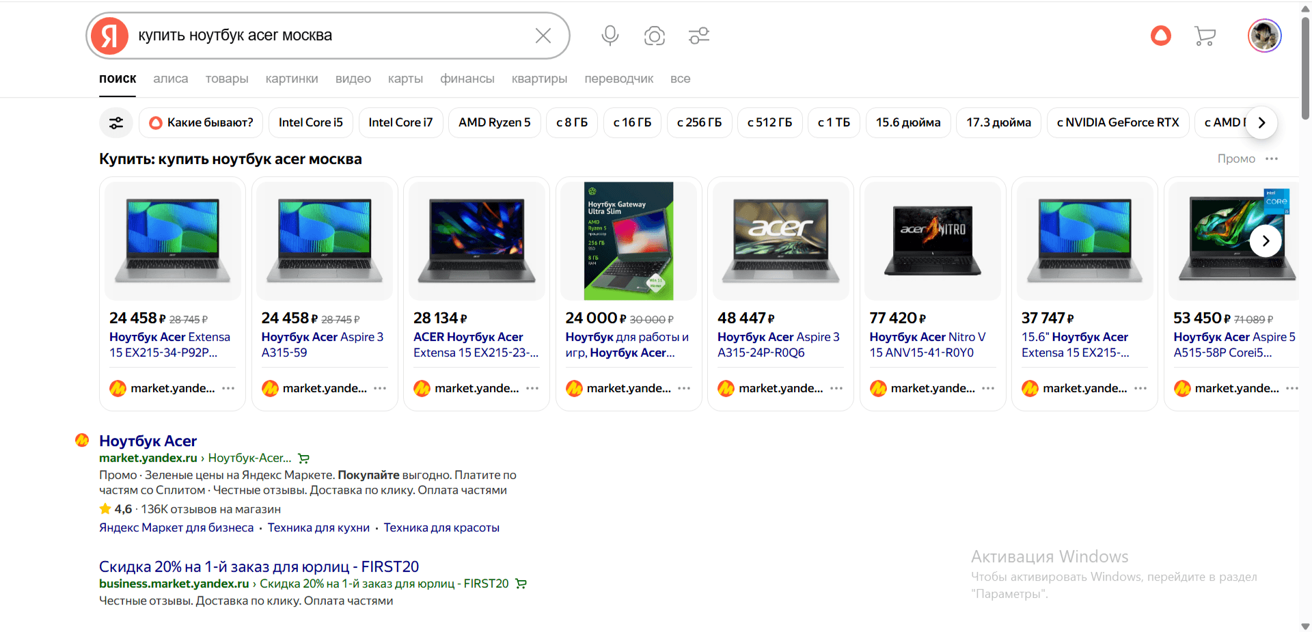Open the filters icon before the chips
Screen dimensions: 1312x632
point(116,123)
